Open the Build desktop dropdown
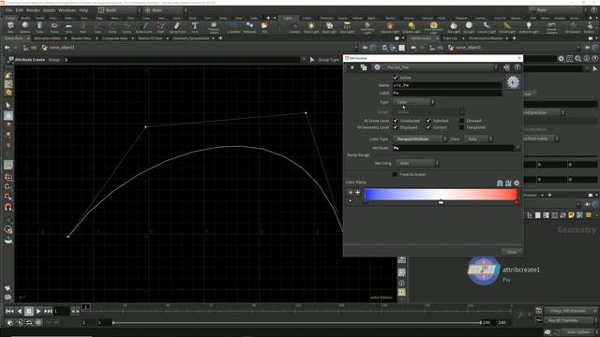Screen dimensions: 600x337 (x=119, y=10)
